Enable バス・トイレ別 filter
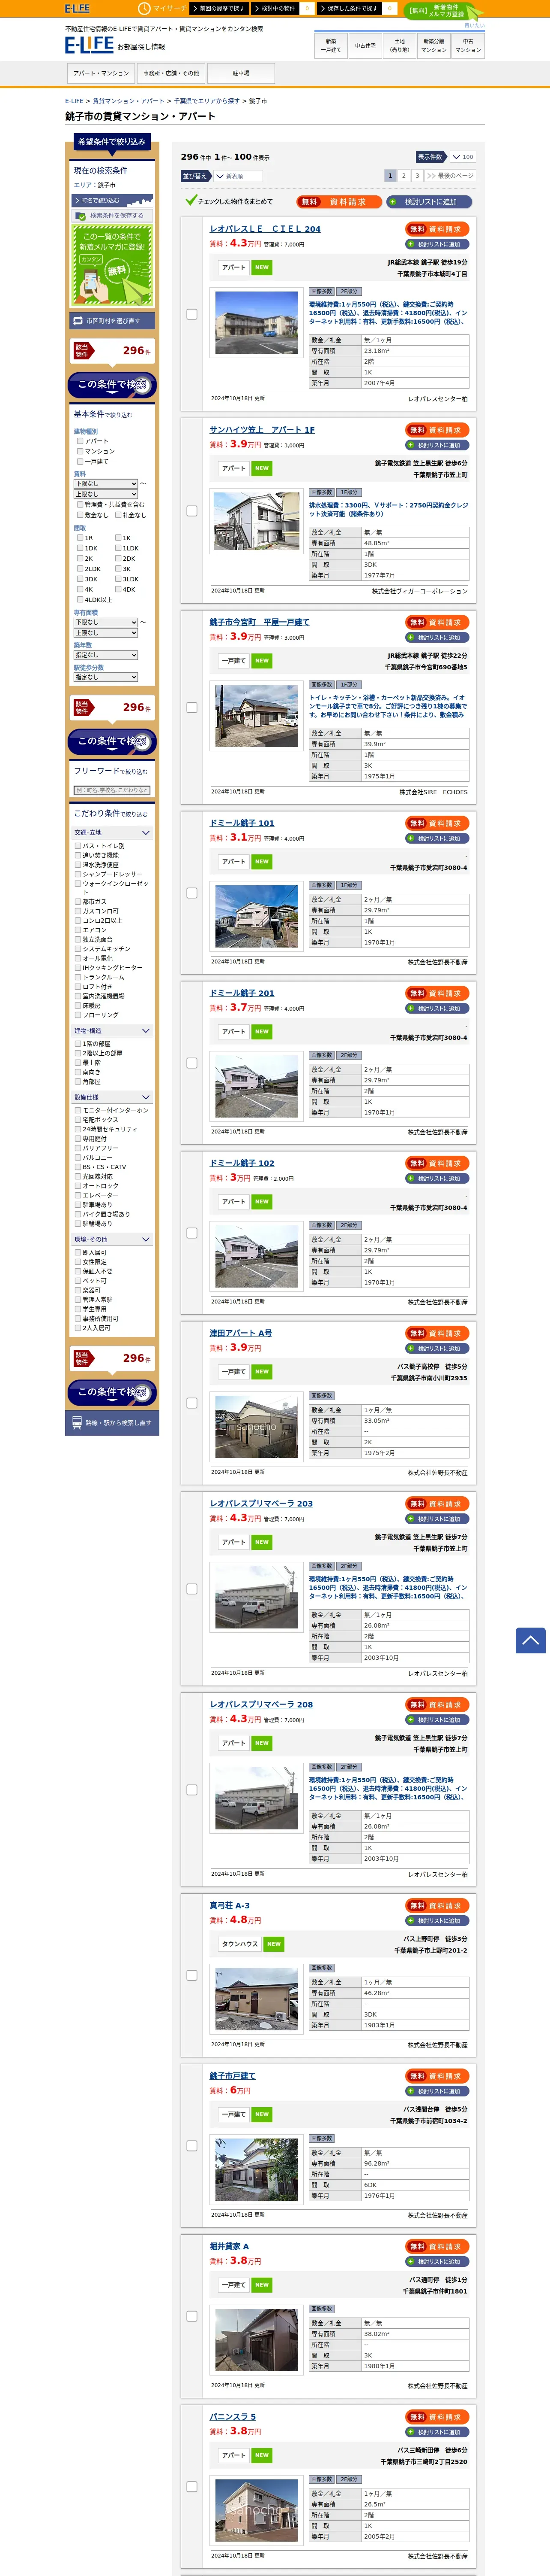This screenshot has width=550, height=2576. [78, 846]
